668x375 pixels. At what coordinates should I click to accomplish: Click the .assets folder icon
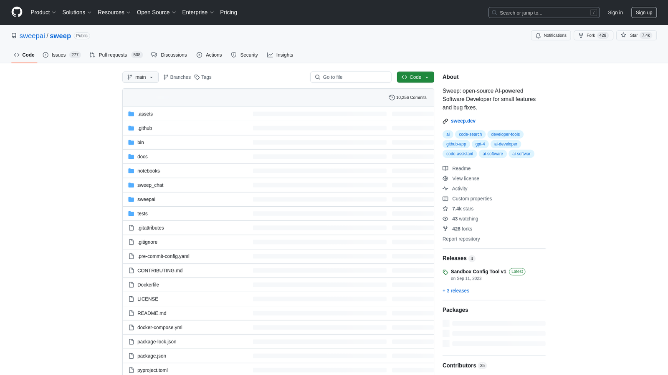coord(131,114)
